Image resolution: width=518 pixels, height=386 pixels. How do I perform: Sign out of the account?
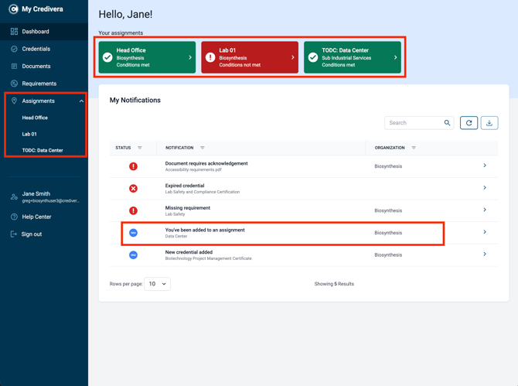coord(32,234)
